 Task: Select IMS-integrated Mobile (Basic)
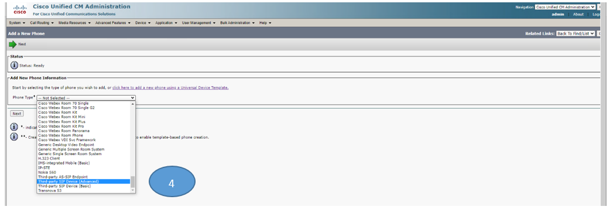(83, 163)
